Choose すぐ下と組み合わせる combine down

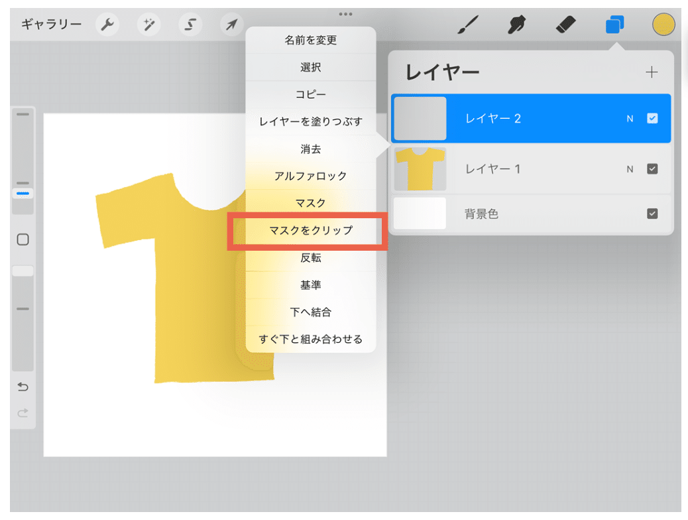click(x=311, y=339)
